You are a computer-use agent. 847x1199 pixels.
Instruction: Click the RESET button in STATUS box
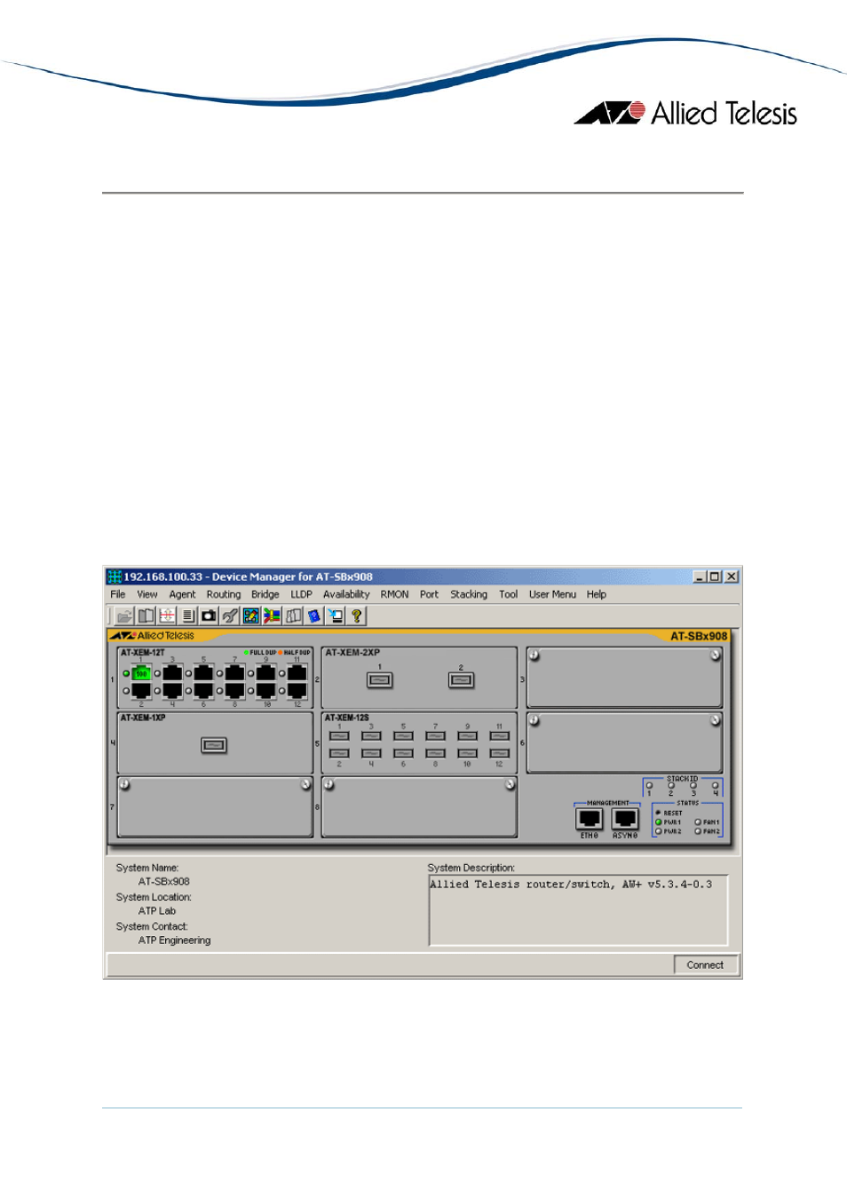tap(658, 813)
